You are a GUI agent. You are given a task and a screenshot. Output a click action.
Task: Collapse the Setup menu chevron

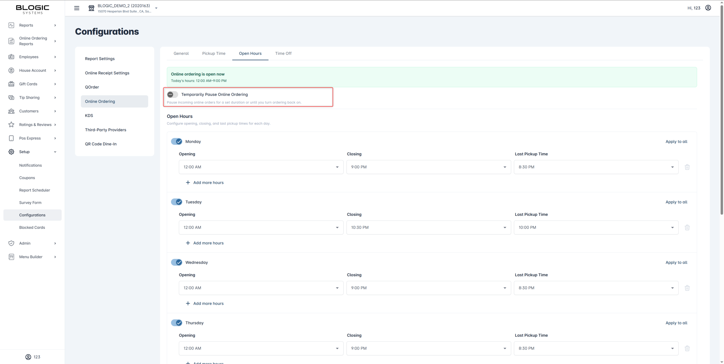point(55,152)
